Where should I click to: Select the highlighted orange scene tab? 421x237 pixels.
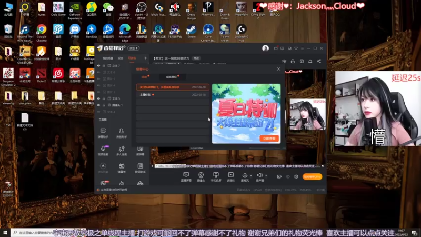point(132,58)
